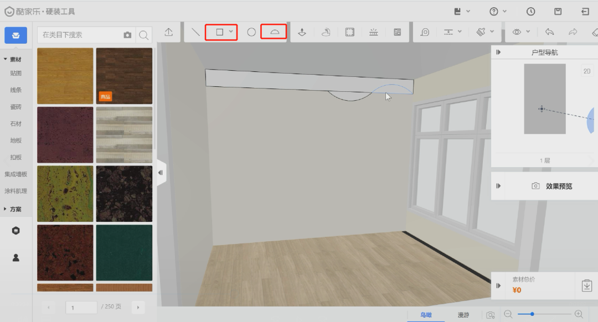598x322 pixels.
Task: Click the dashed-square region tool
Action: click(350, 33)
